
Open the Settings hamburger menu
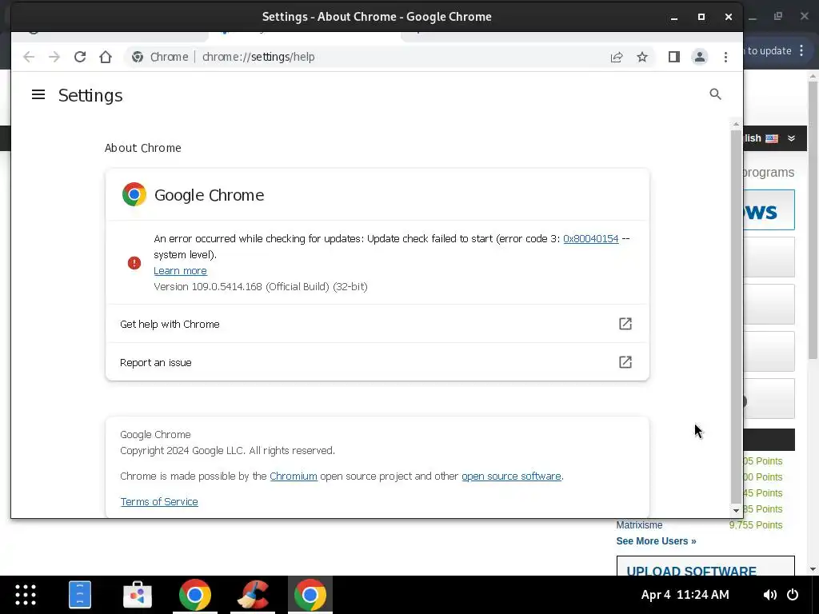38,94
